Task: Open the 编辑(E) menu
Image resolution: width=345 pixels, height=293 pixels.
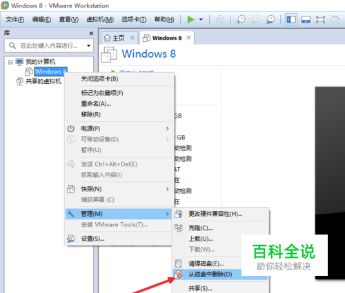Action: pos(41,19)
